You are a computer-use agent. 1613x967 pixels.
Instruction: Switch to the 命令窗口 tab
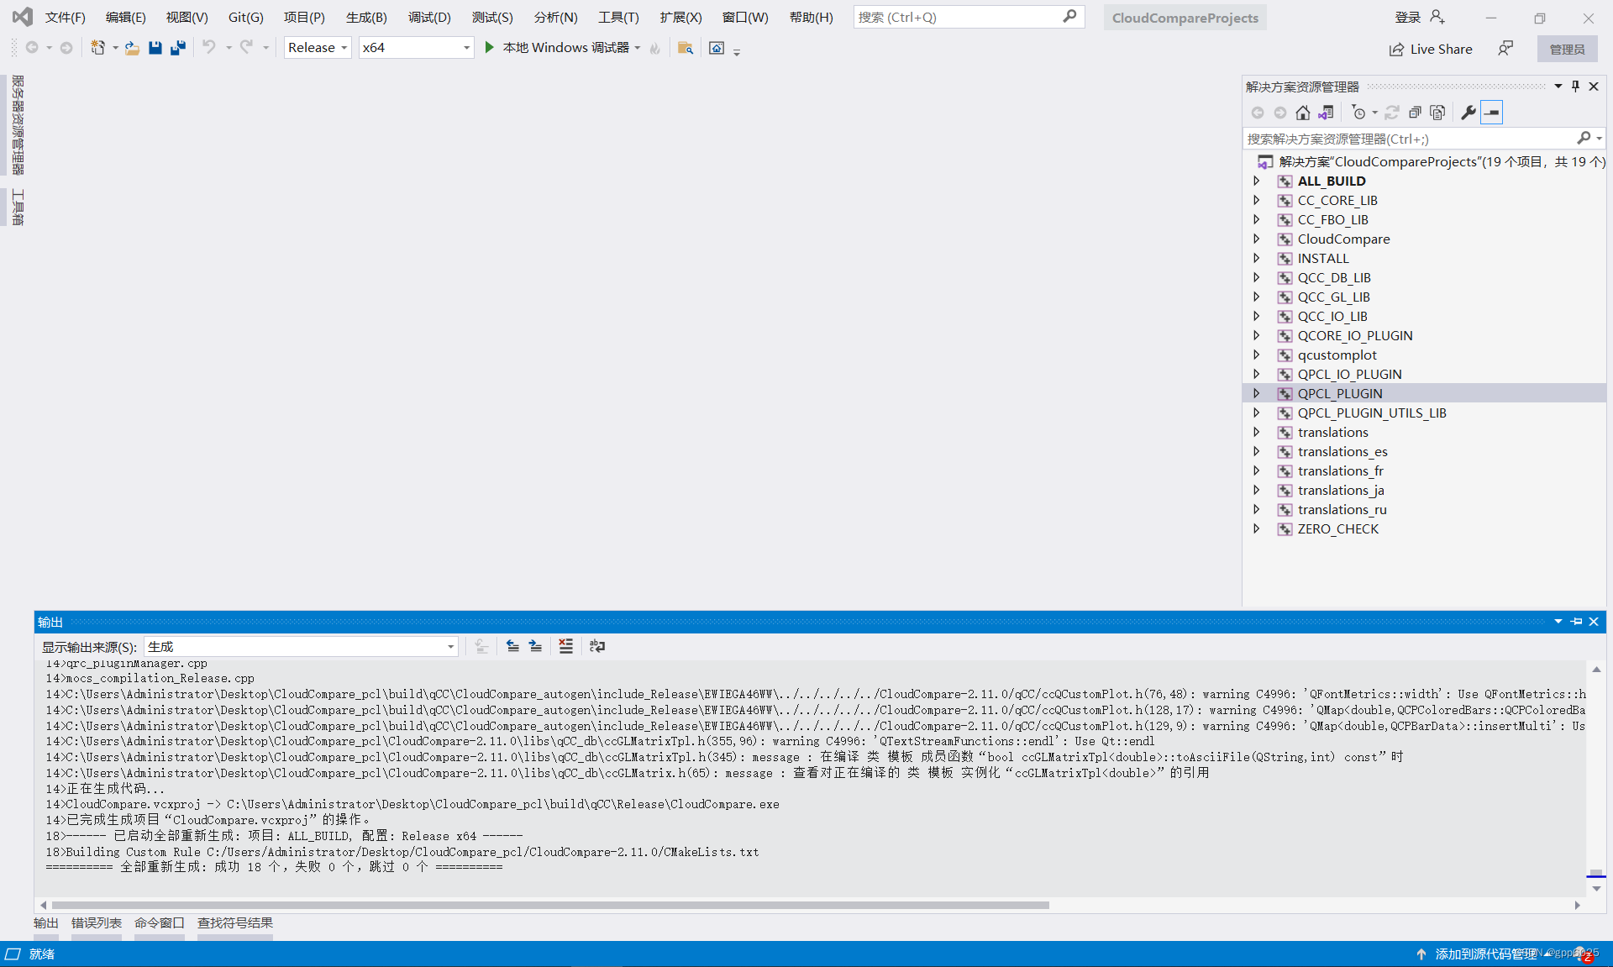point(159,922)
